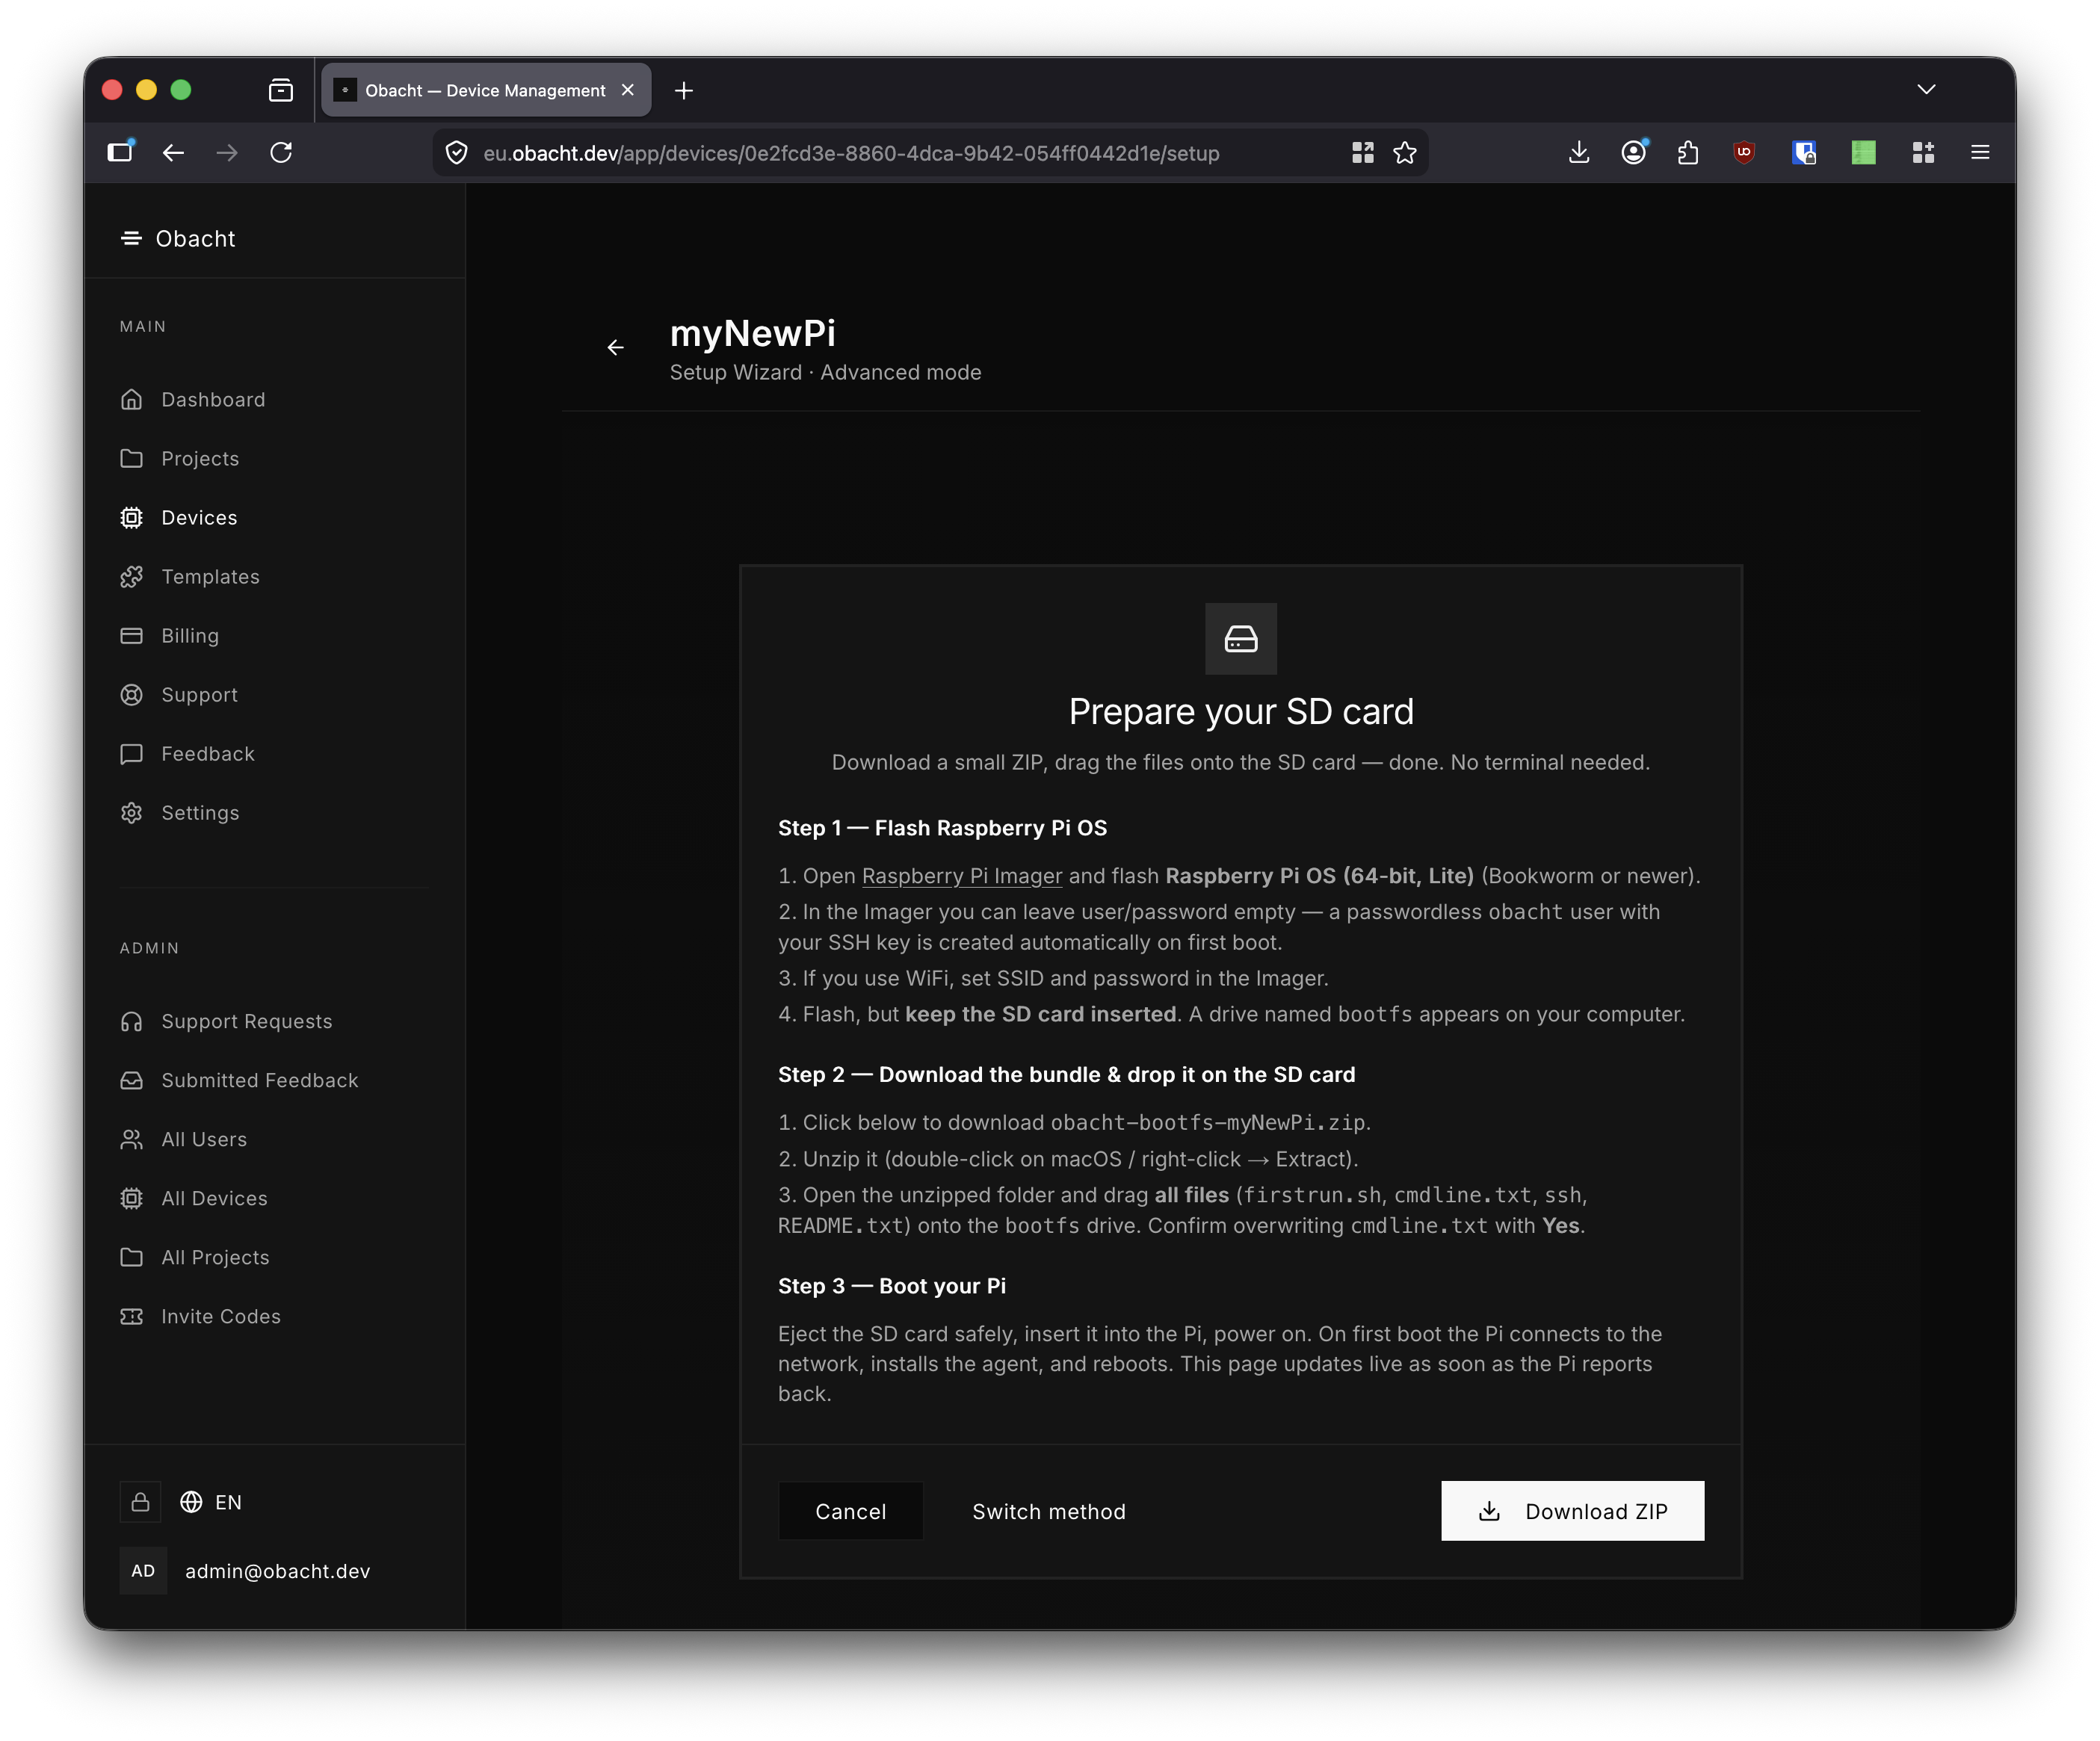Screen dimensions: 2100x1741
Task: Navigate back in browser history
Action: point(173,152)
